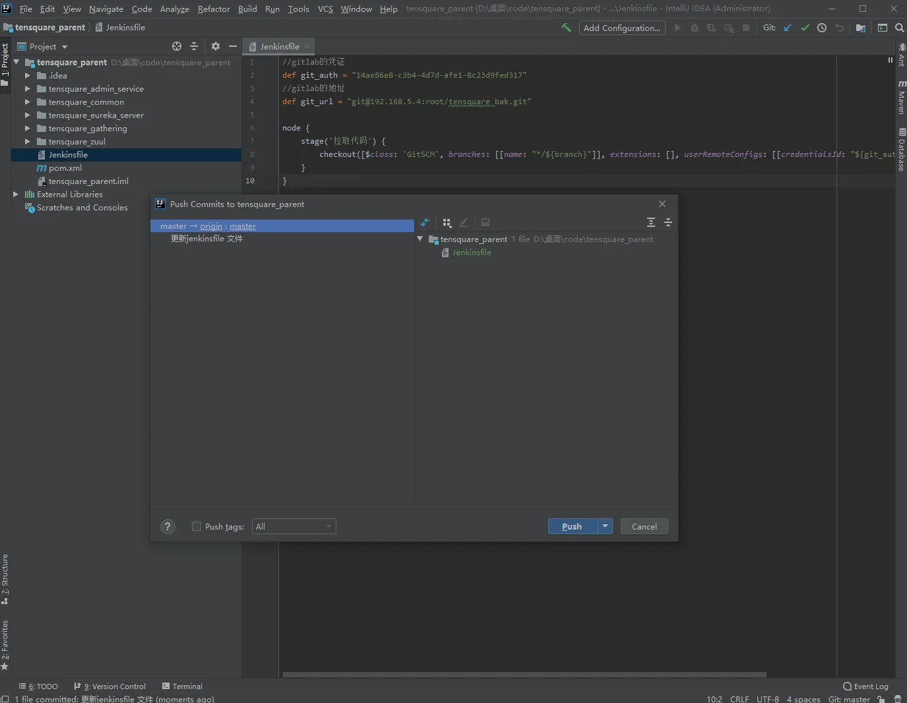The height and width of the screenshot is (703, 907).
Task: Click Collapse All icon in push dialog
Action: pos(668,223)
